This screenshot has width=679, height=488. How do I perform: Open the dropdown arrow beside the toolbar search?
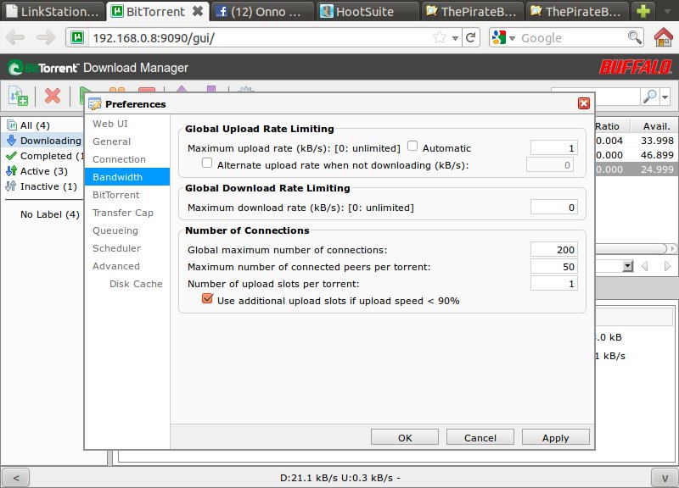tap(665, 97)
